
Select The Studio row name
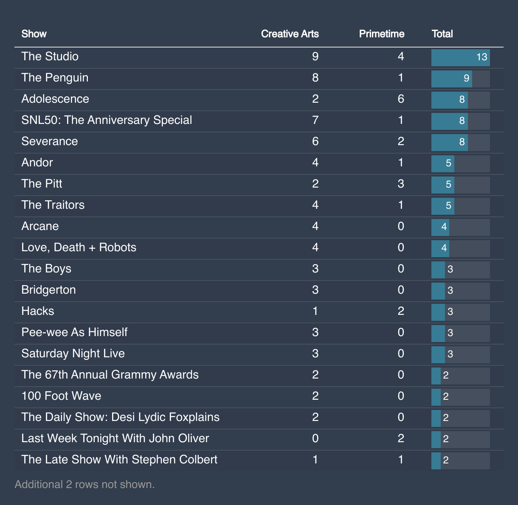pos(50,56)
